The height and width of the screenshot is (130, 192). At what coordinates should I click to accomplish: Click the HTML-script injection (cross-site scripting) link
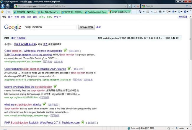(30, 55)
